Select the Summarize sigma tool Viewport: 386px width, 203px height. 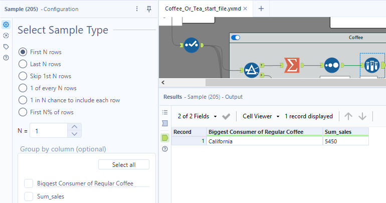pyautogui.click(x=292, y=65)
